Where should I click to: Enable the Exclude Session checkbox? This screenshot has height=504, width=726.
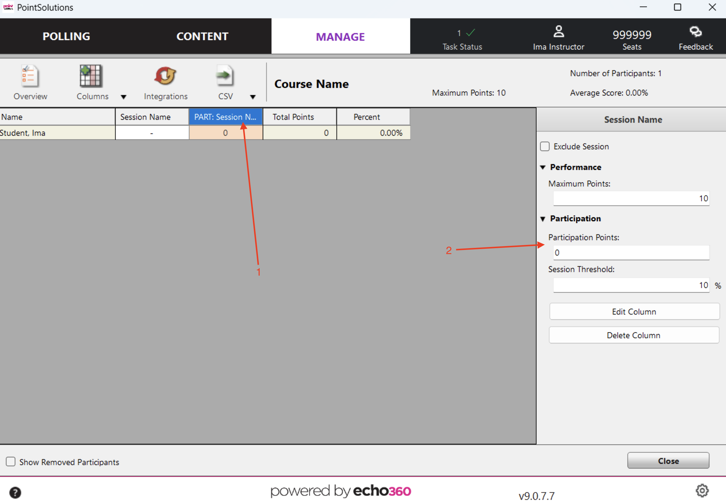(x=545, y=147)
